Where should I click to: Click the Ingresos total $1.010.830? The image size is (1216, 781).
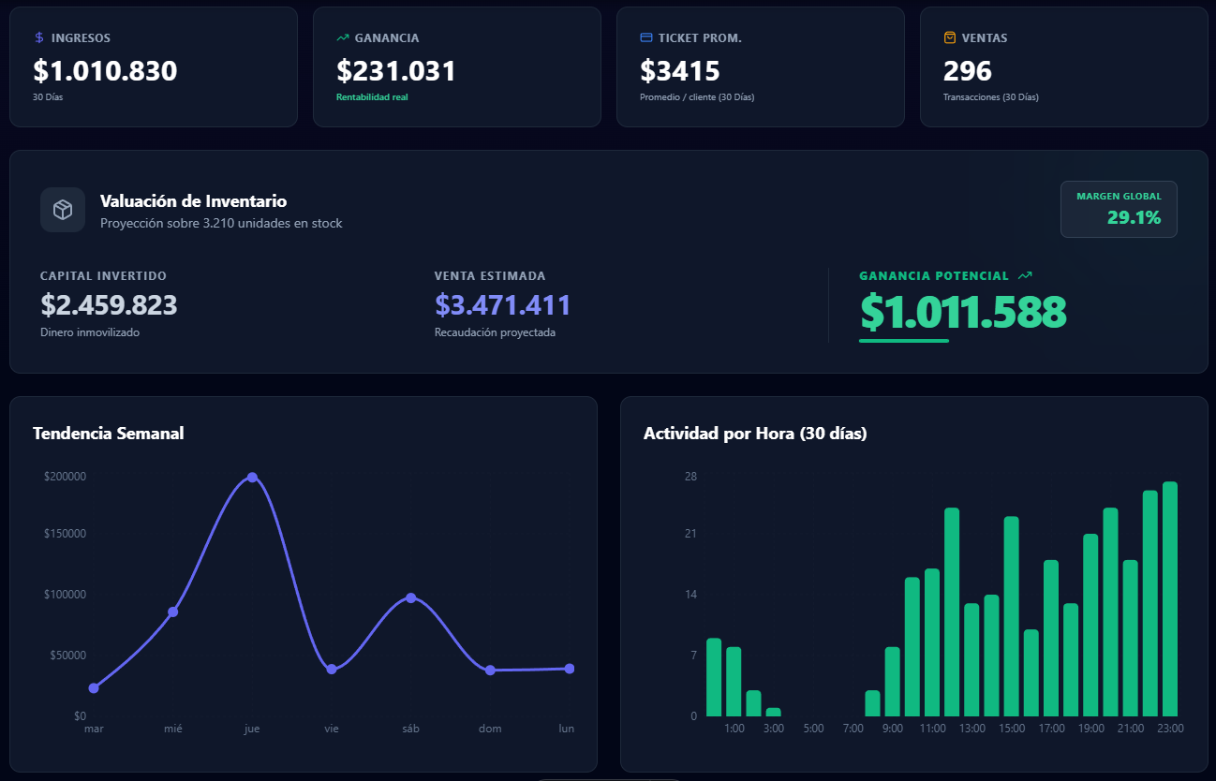105,71
